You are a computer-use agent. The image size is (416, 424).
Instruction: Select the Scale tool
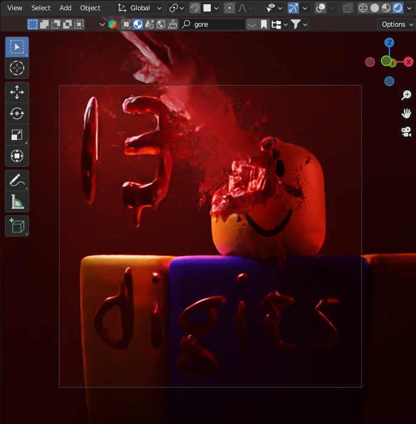17,135
